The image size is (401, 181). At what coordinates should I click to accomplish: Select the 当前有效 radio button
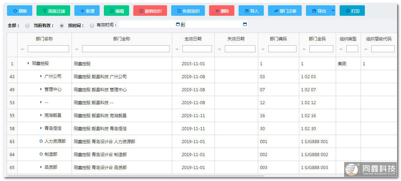pyautogui.click(x=62, y=26)
